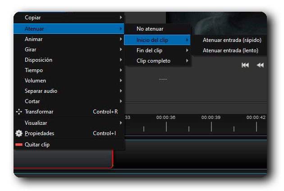Expand arrow next to Cortar
The height and width of the screenshot is (191, 284).
pyautogui.click(x=121, y=101)
